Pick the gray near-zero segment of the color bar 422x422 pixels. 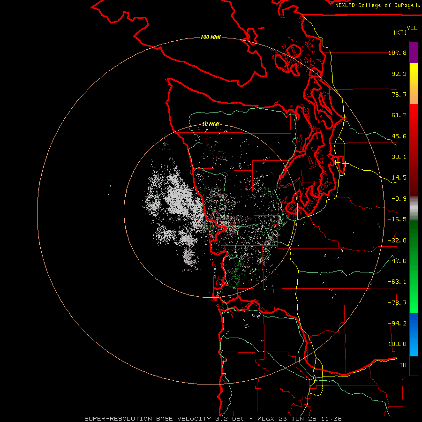pyautogui.click(x=414, y=209)
